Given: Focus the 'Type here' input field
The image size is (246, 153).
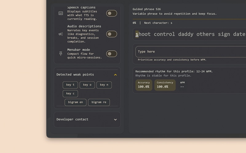Looking at the screenshot, I should point(191,52).
